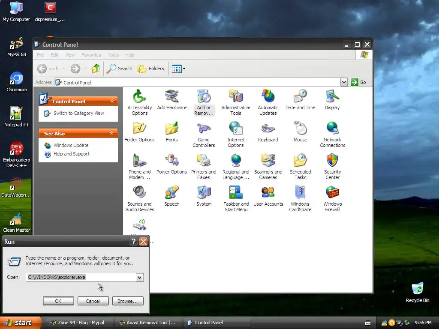Open Automatic Updates icon
The width and height of the screenshot is (439, 329).
268,102
